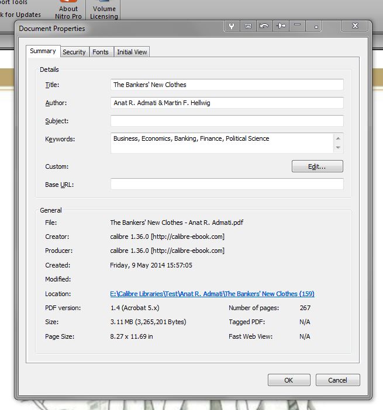Image resolution: width=383 pixels, height=410 pixels.
Task: Click the small square icon in title bar
Action: (314, 26)
